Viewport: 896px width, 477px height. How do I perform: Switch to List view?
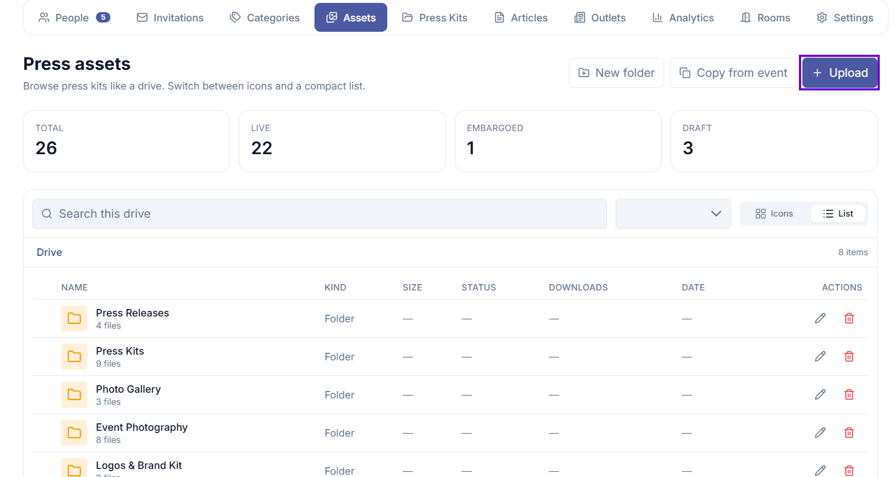(x=838, y=214)
